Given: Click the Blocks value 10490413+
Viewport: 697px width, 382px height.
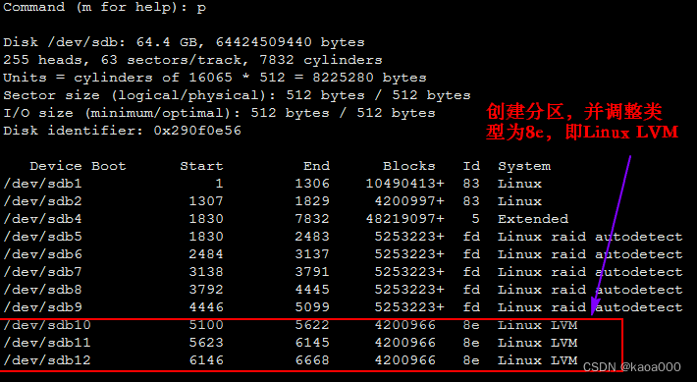Looking at the screenshot, I should pyautogui.click(x=404, y=184).
